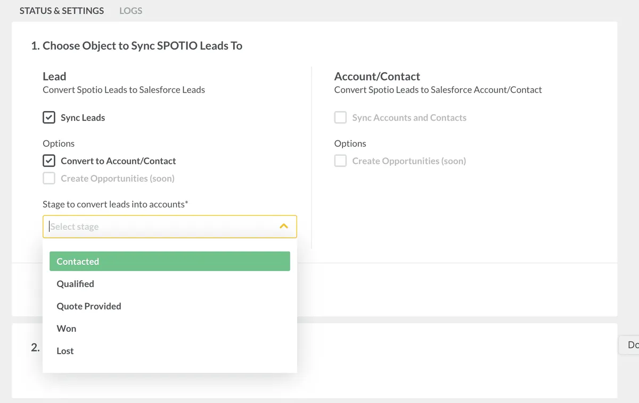Tick Account/Contact Create Opportunities (soon) checkbox

340,161
